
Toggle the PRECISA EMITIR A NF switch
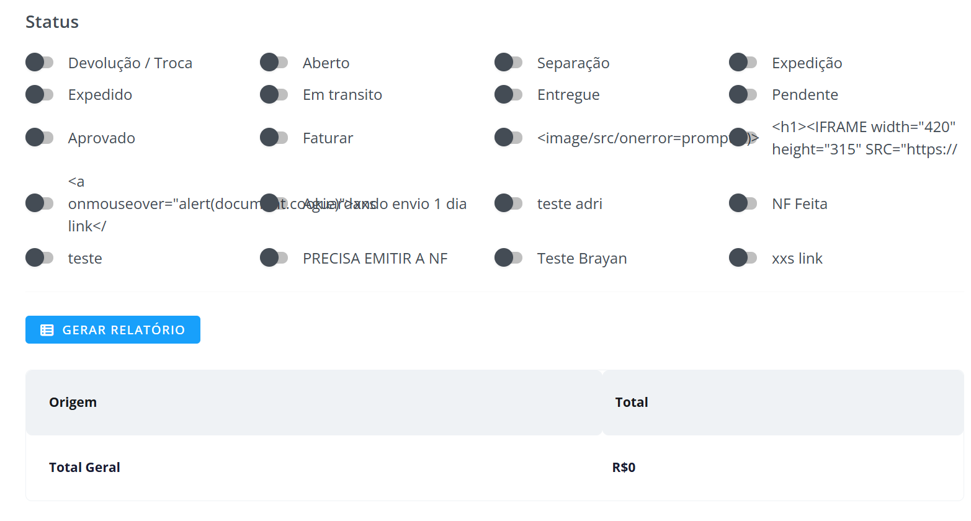pyautogui.click(x=274, y=258)
